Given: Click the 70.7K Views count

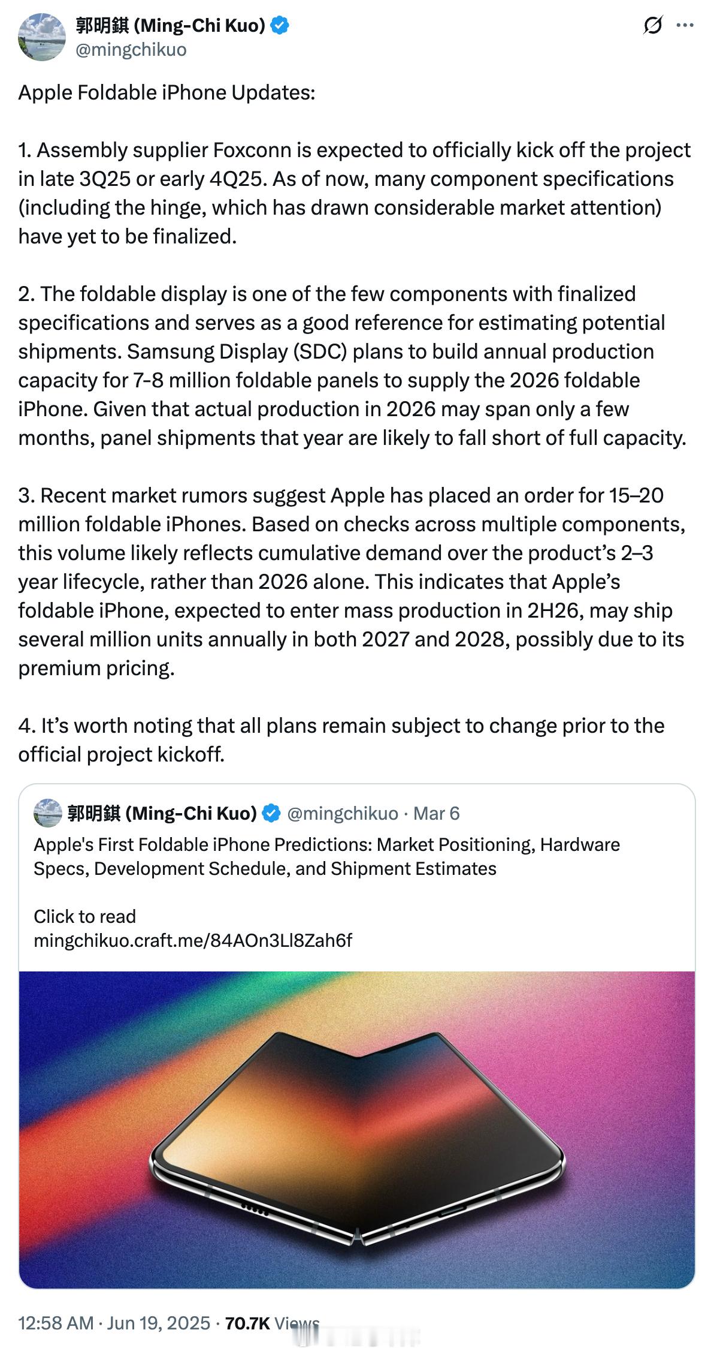Looking at the screenshot, I should coord(272,1323).
